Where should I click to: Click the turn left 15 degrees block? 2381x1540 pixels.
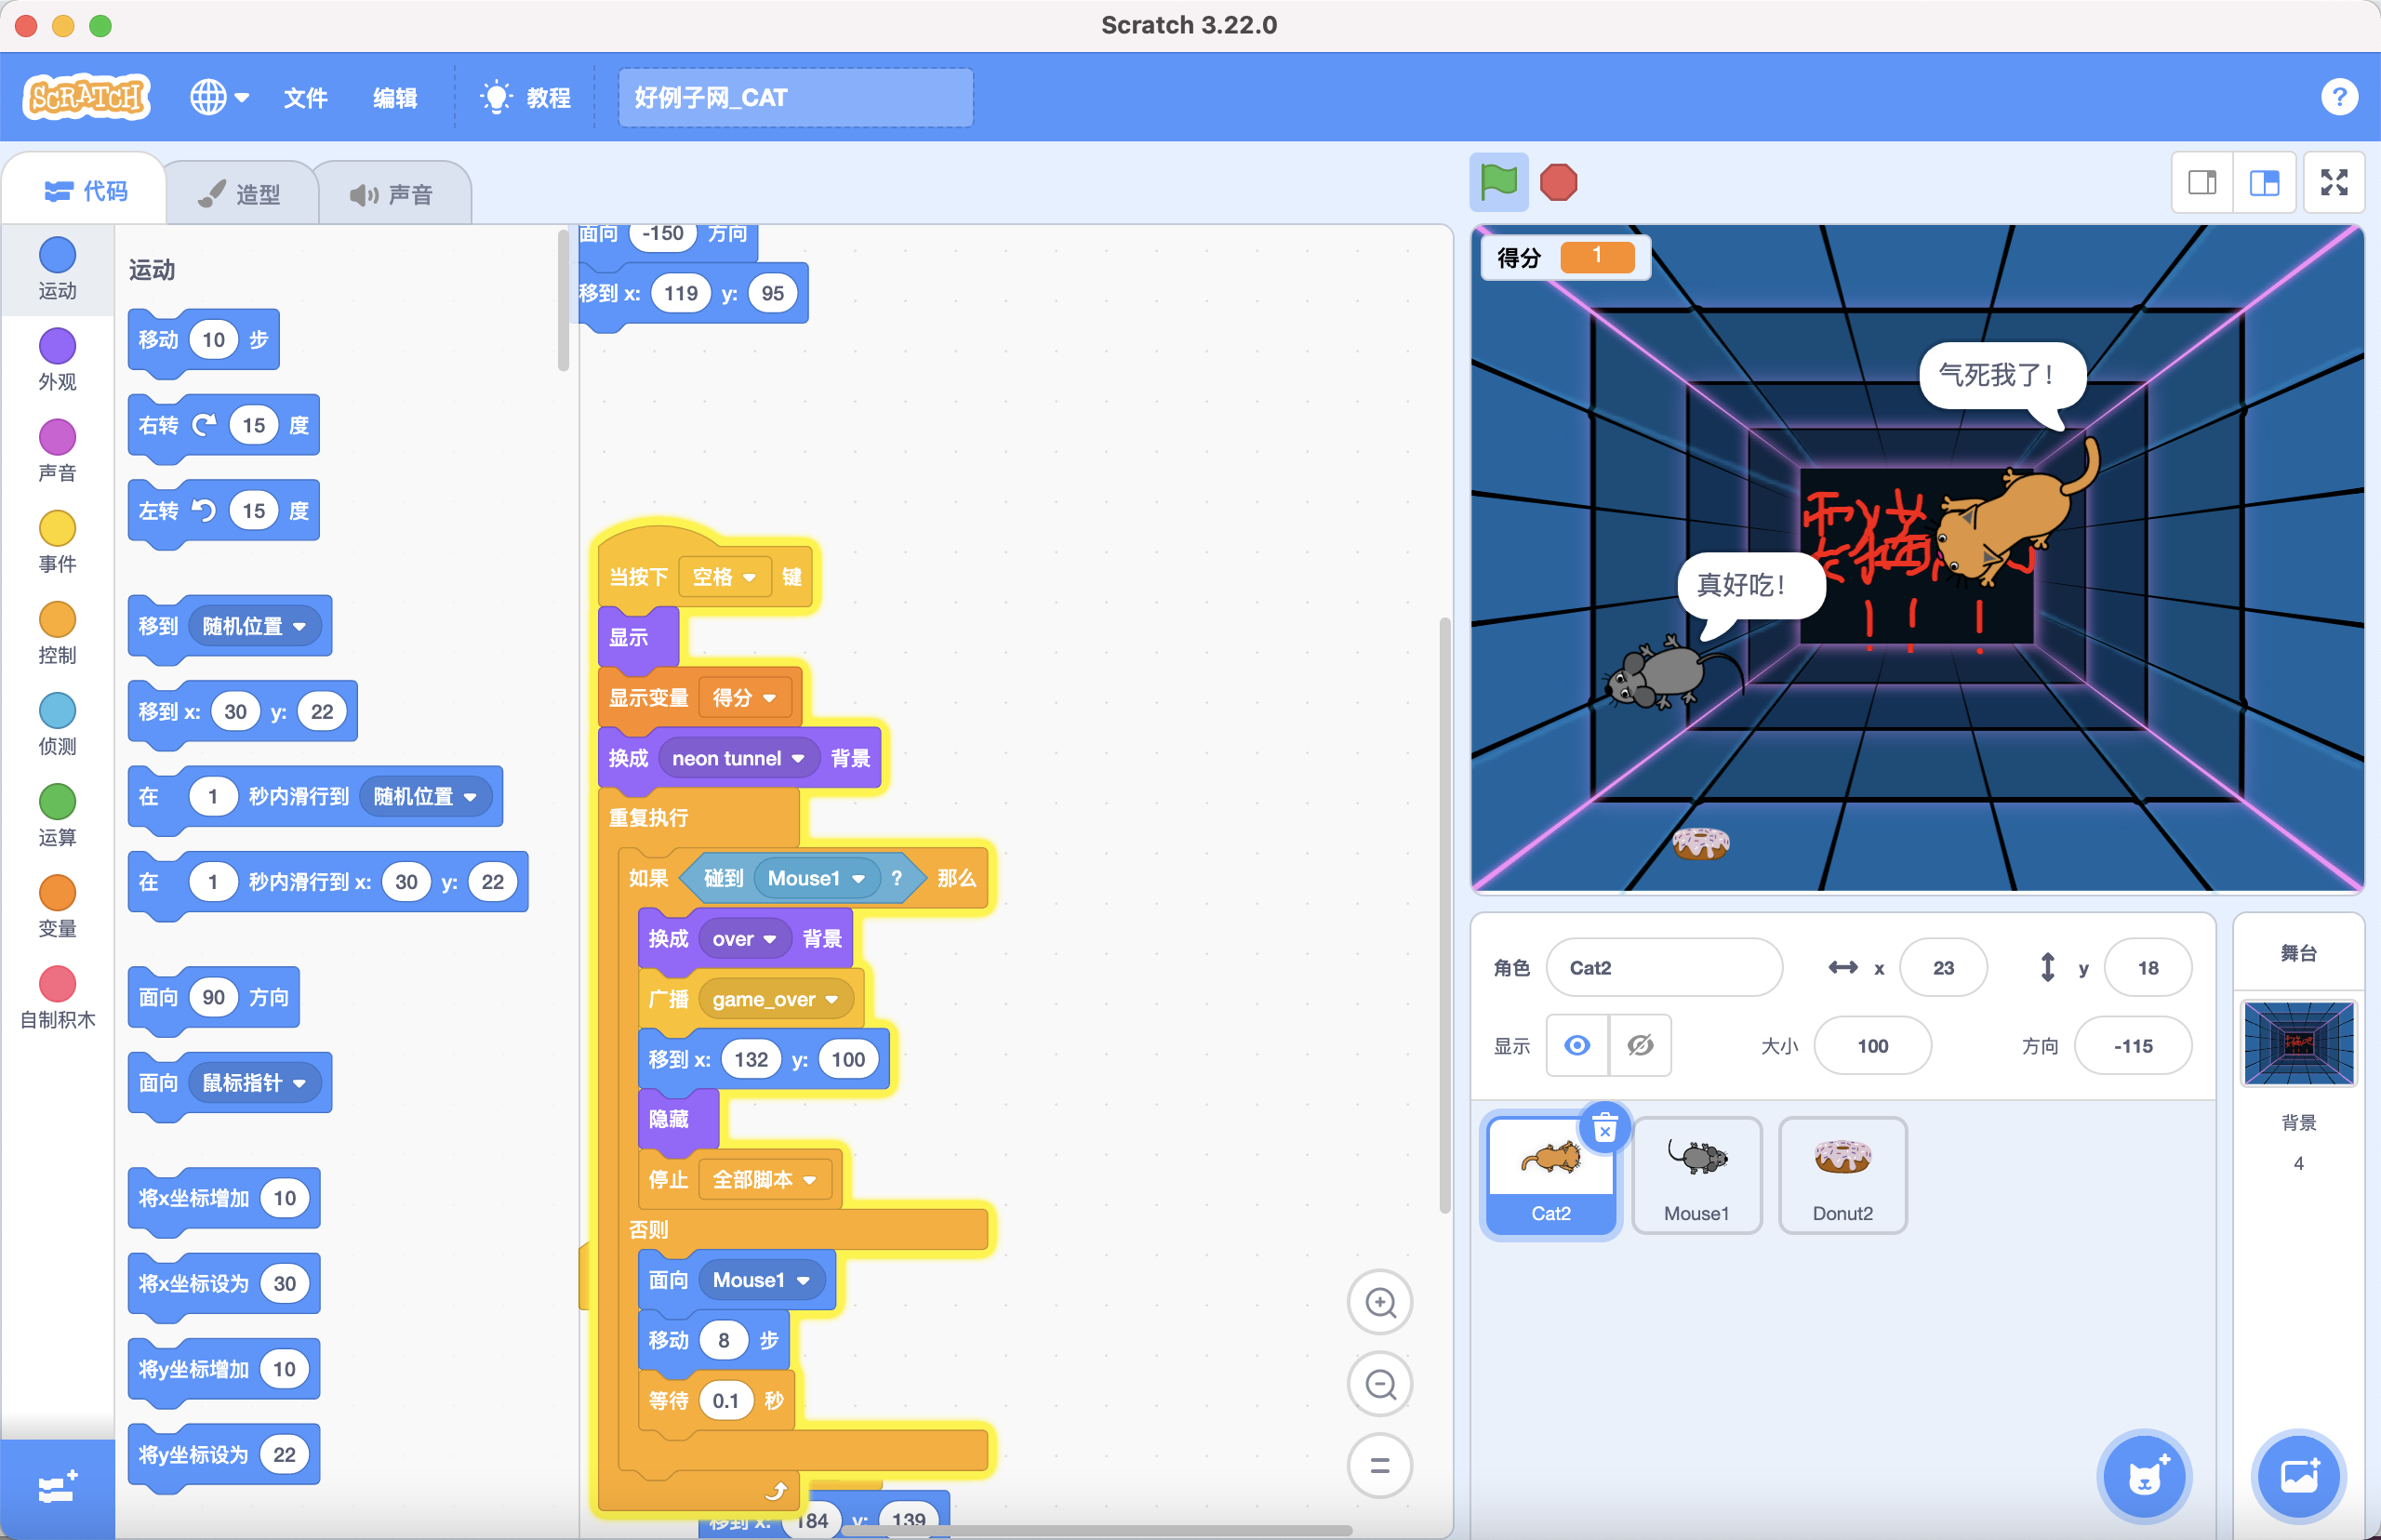(x=223, y=511)
